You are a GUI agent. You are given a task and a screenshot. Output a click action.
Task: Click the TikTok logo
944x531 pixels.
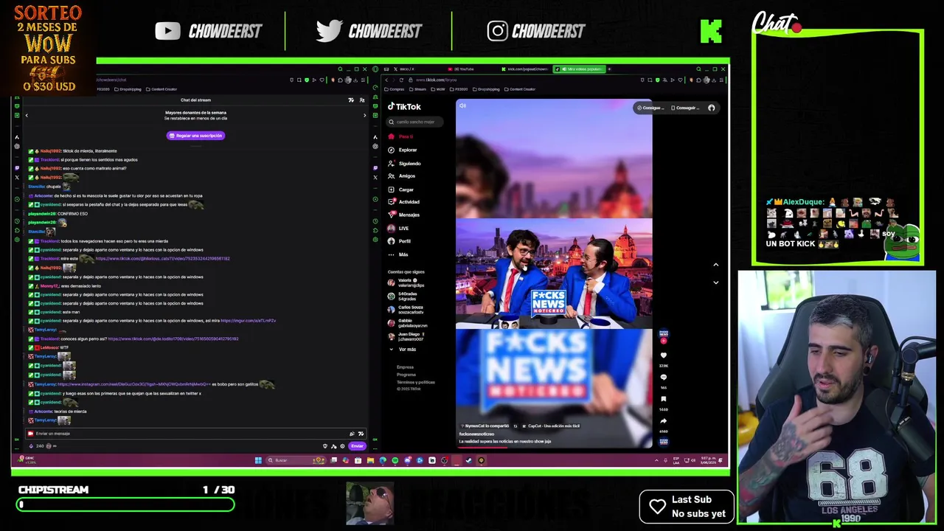coord(405,106)
